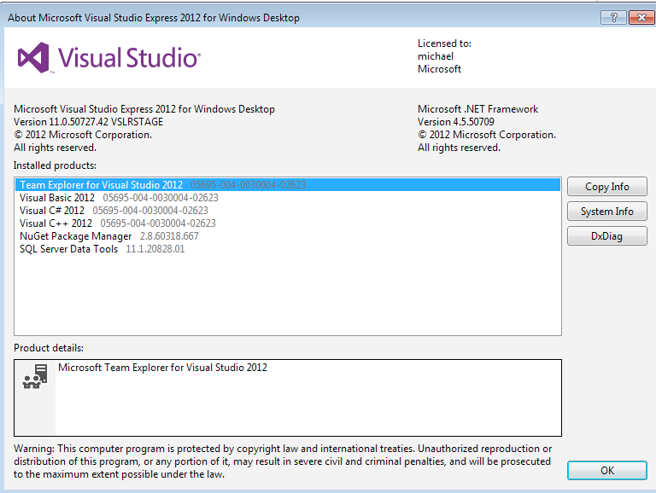Click the Licensed to: label
This screenshot has width=656, height=493.
point(444,43)
